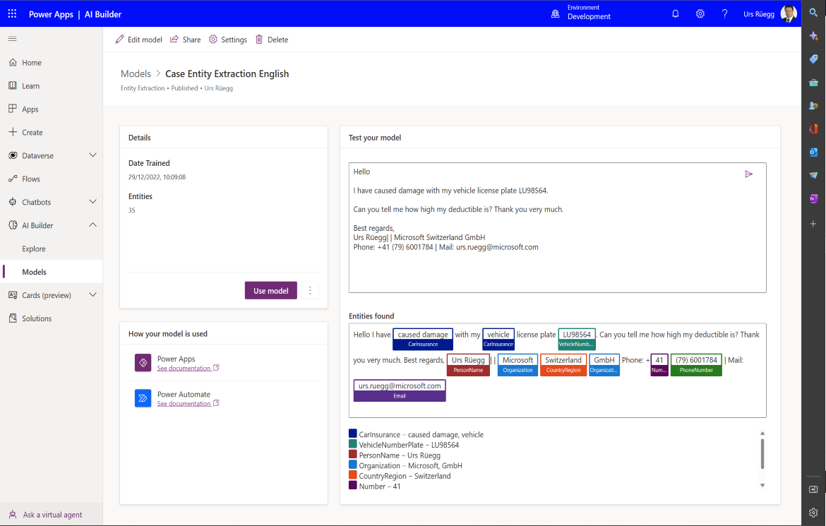Expand the Chatbots menu chevron
The width and height of the screenshot is (826, 526).
coord(92,201)
